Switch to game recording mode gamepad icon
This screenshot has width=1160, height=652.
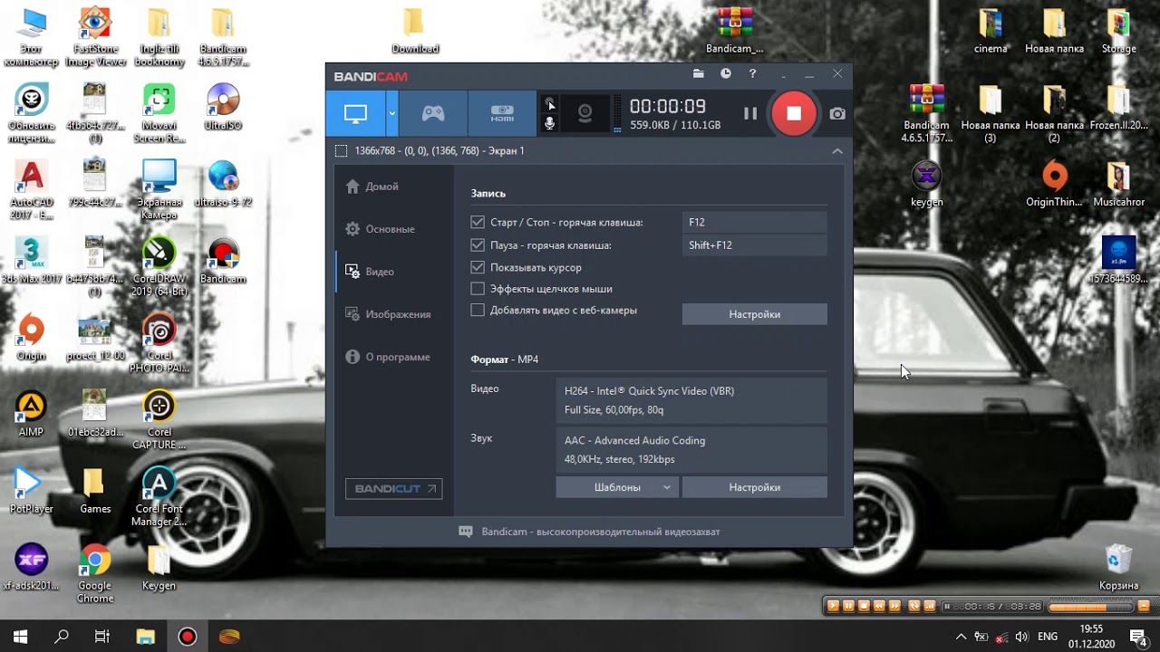(x=433, y=113)
